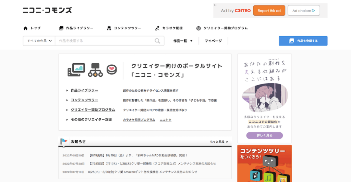Screen dimensions: 351x182
Task: Click the tree icon beside コンテンツツリー
Action: pyautogui.click(x=109, y=28)
